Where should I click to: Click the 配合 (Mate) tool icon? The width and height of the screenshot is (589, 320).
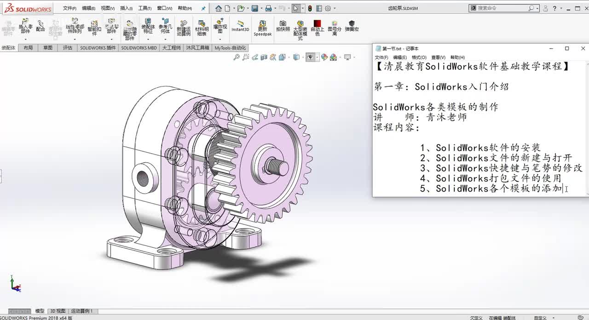coord(40,26)
